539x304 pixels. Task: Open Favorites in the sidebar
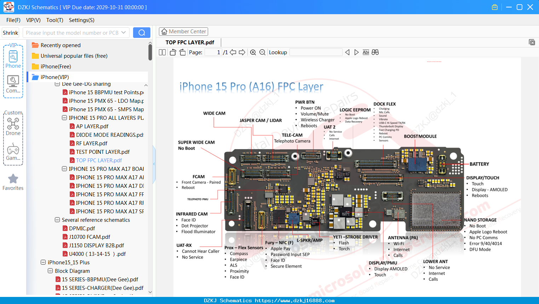coord(13,182)
